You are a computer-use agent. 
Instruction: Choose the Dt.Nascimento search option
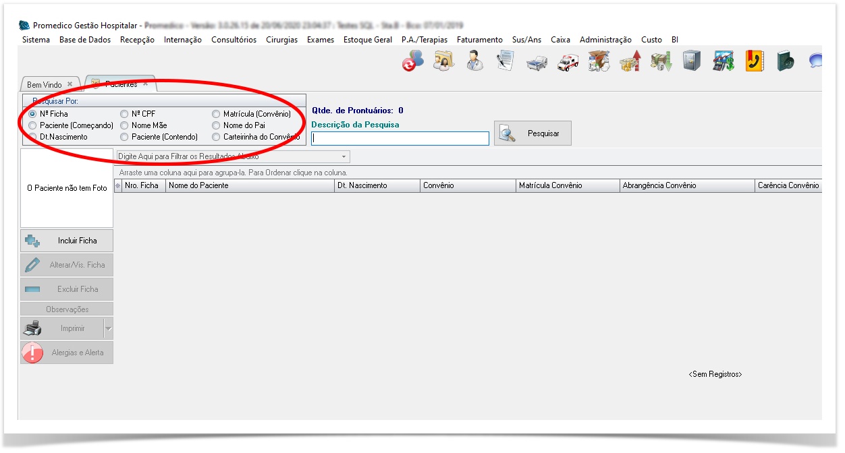click(32, 137)
